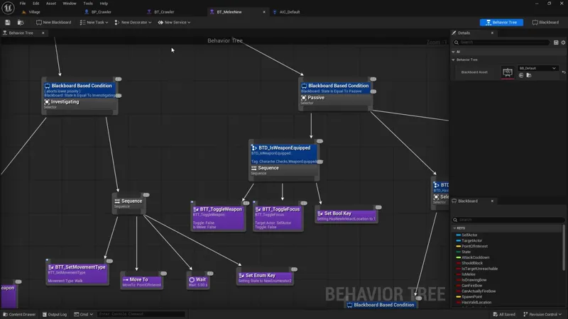Close the BT_MeleeNew tab
568x319 pixels.
[x=264, y=12]
